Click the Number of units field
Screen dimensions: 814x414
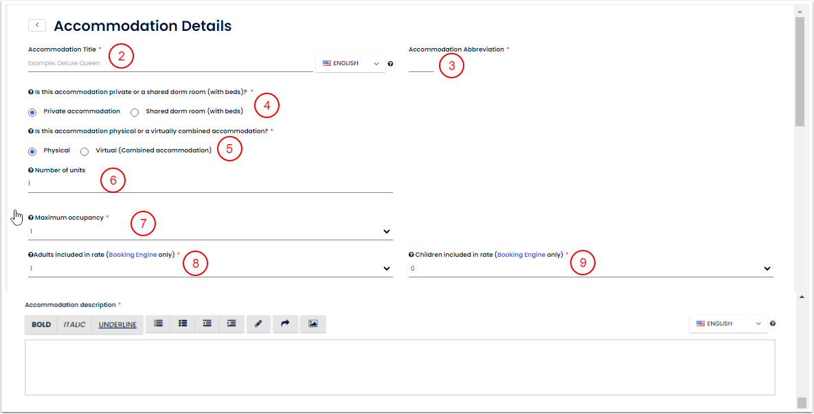[210, 183]
